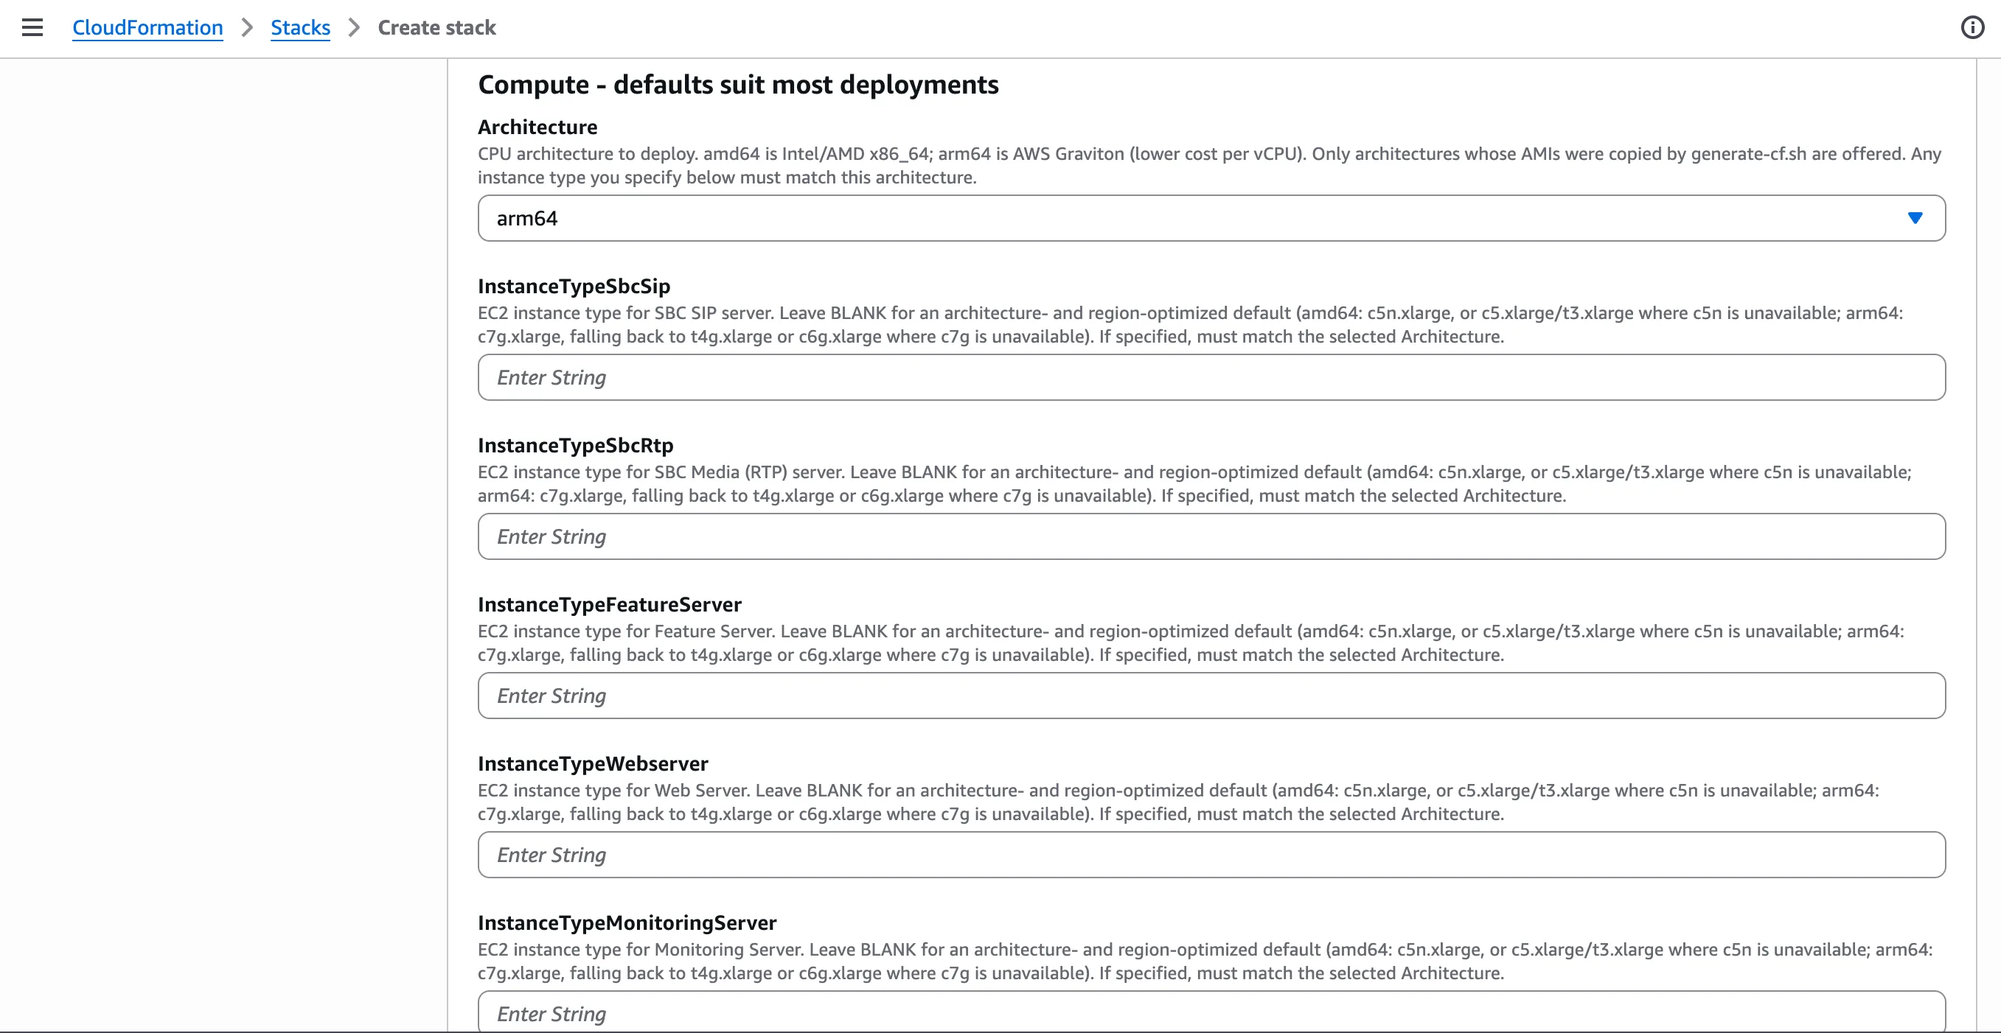
Task: Click the breadcrumb chevron after CloudFormation
Action: (x=247, y=28)
